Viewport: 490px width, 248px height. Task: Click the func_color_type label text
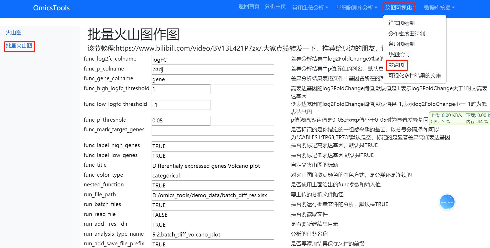coord(103,175)
